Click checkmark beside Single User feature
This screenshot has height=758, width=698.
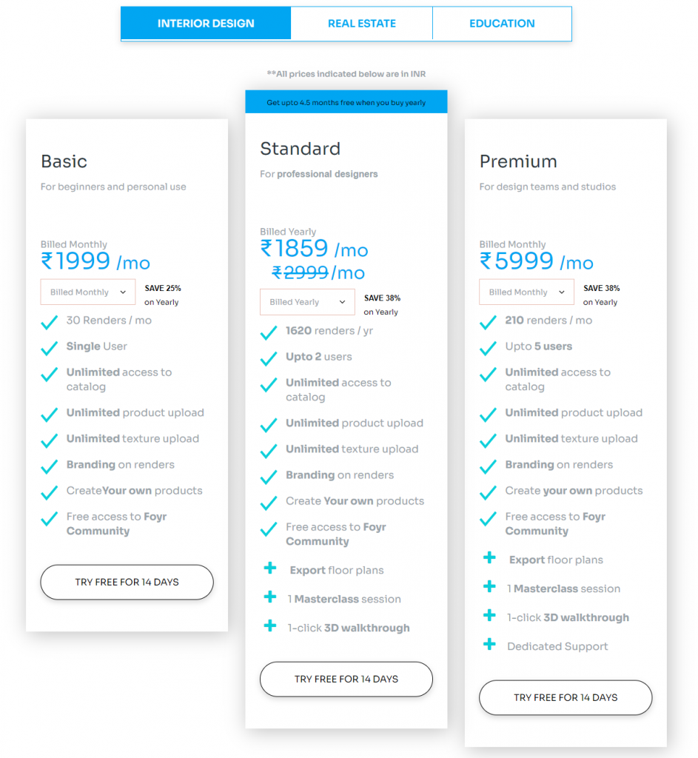(x=50, y=348)
